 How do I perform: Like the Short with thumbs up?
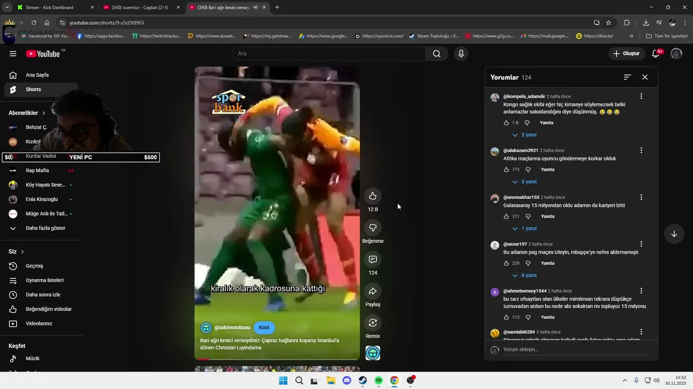coord(372,196)
